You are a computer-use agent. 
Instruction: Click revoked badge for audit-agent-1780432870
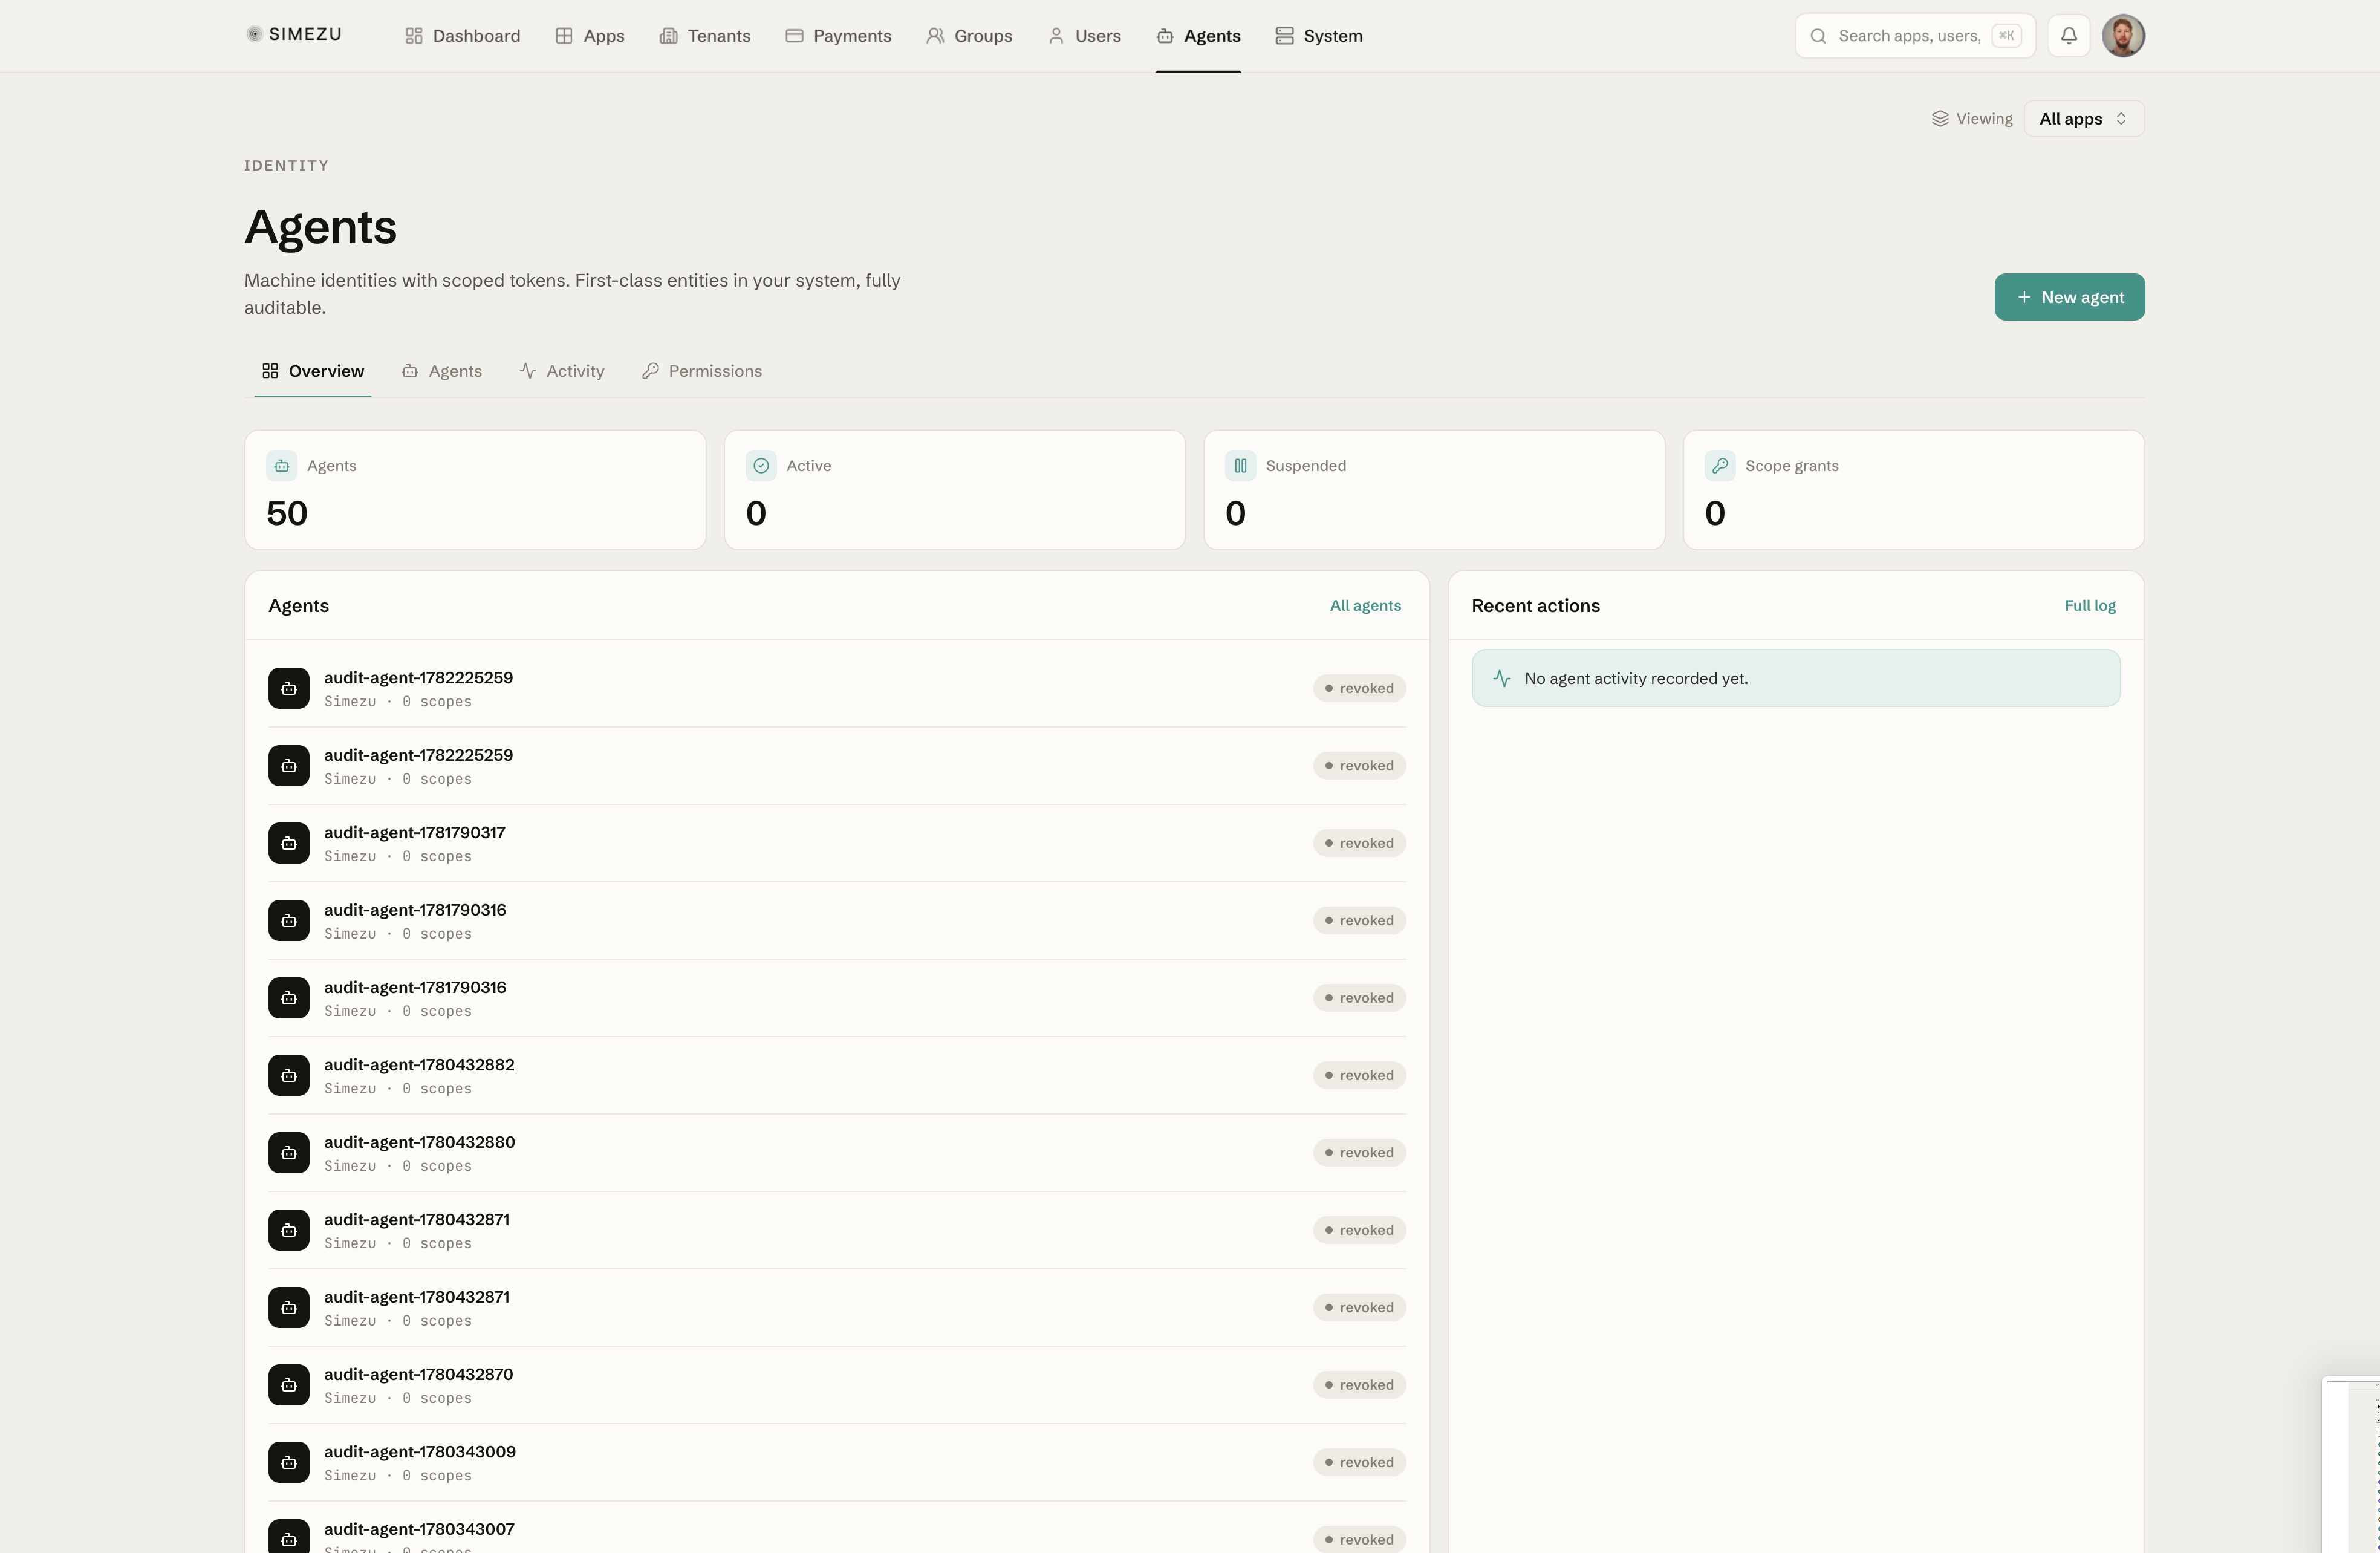tap(1359, 1385)
